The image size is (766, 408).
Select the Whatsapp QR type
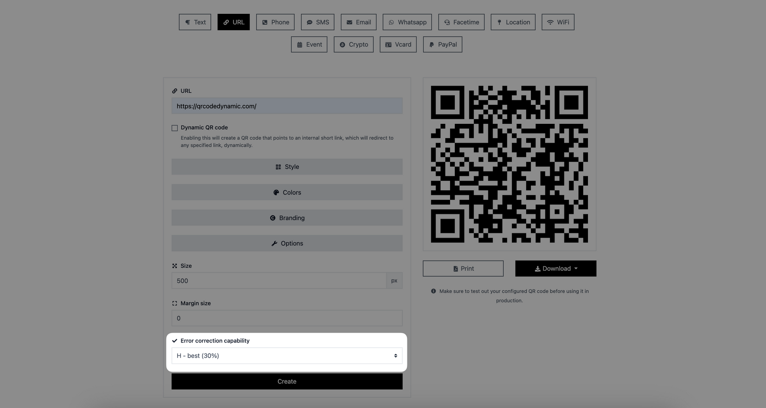[407, 22]
